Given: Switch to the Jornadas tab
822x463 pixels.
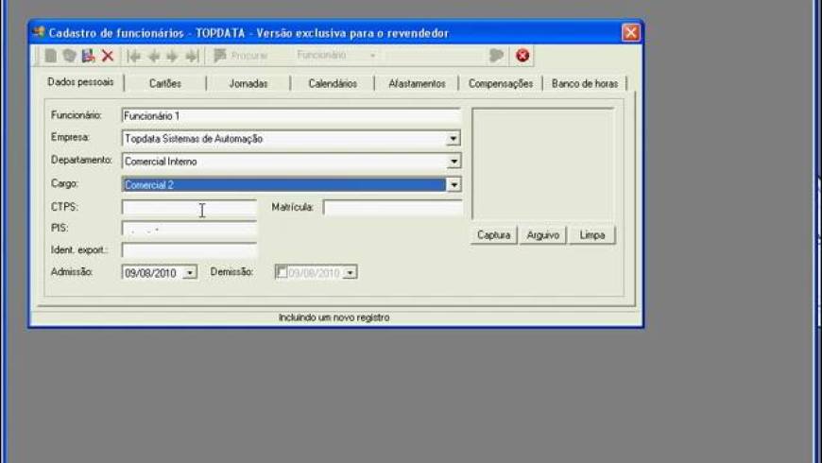Looking at the screenshot, I should point(248,83).
